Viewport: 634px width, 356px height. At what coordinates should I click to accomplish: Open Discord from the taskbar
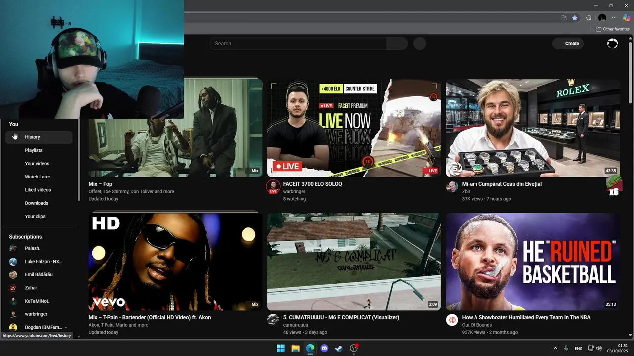pyautogui.click(x=324, y=348)
